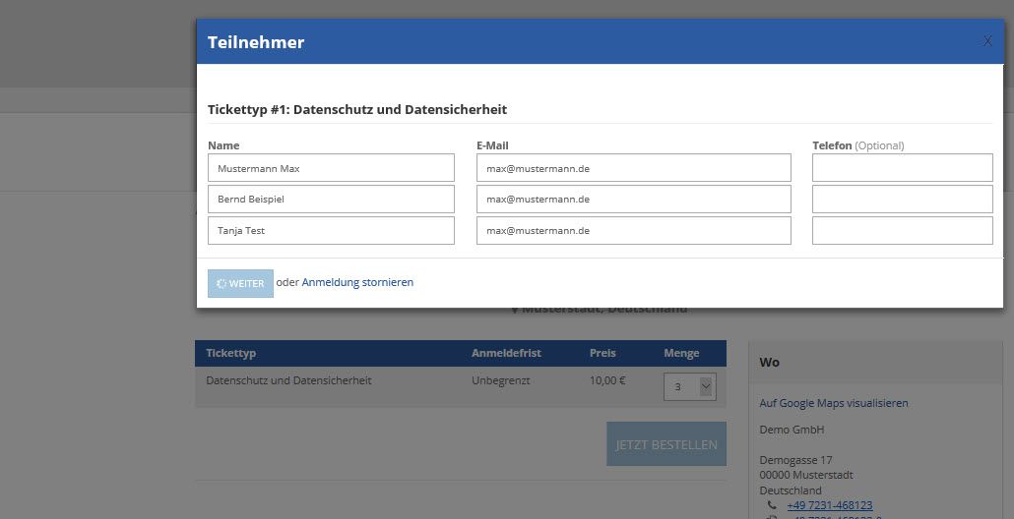This screenshot has width=1014, height=519.
Task: Open the Auf Google Maps visualisieren link
Action: (x=834, y=403)
